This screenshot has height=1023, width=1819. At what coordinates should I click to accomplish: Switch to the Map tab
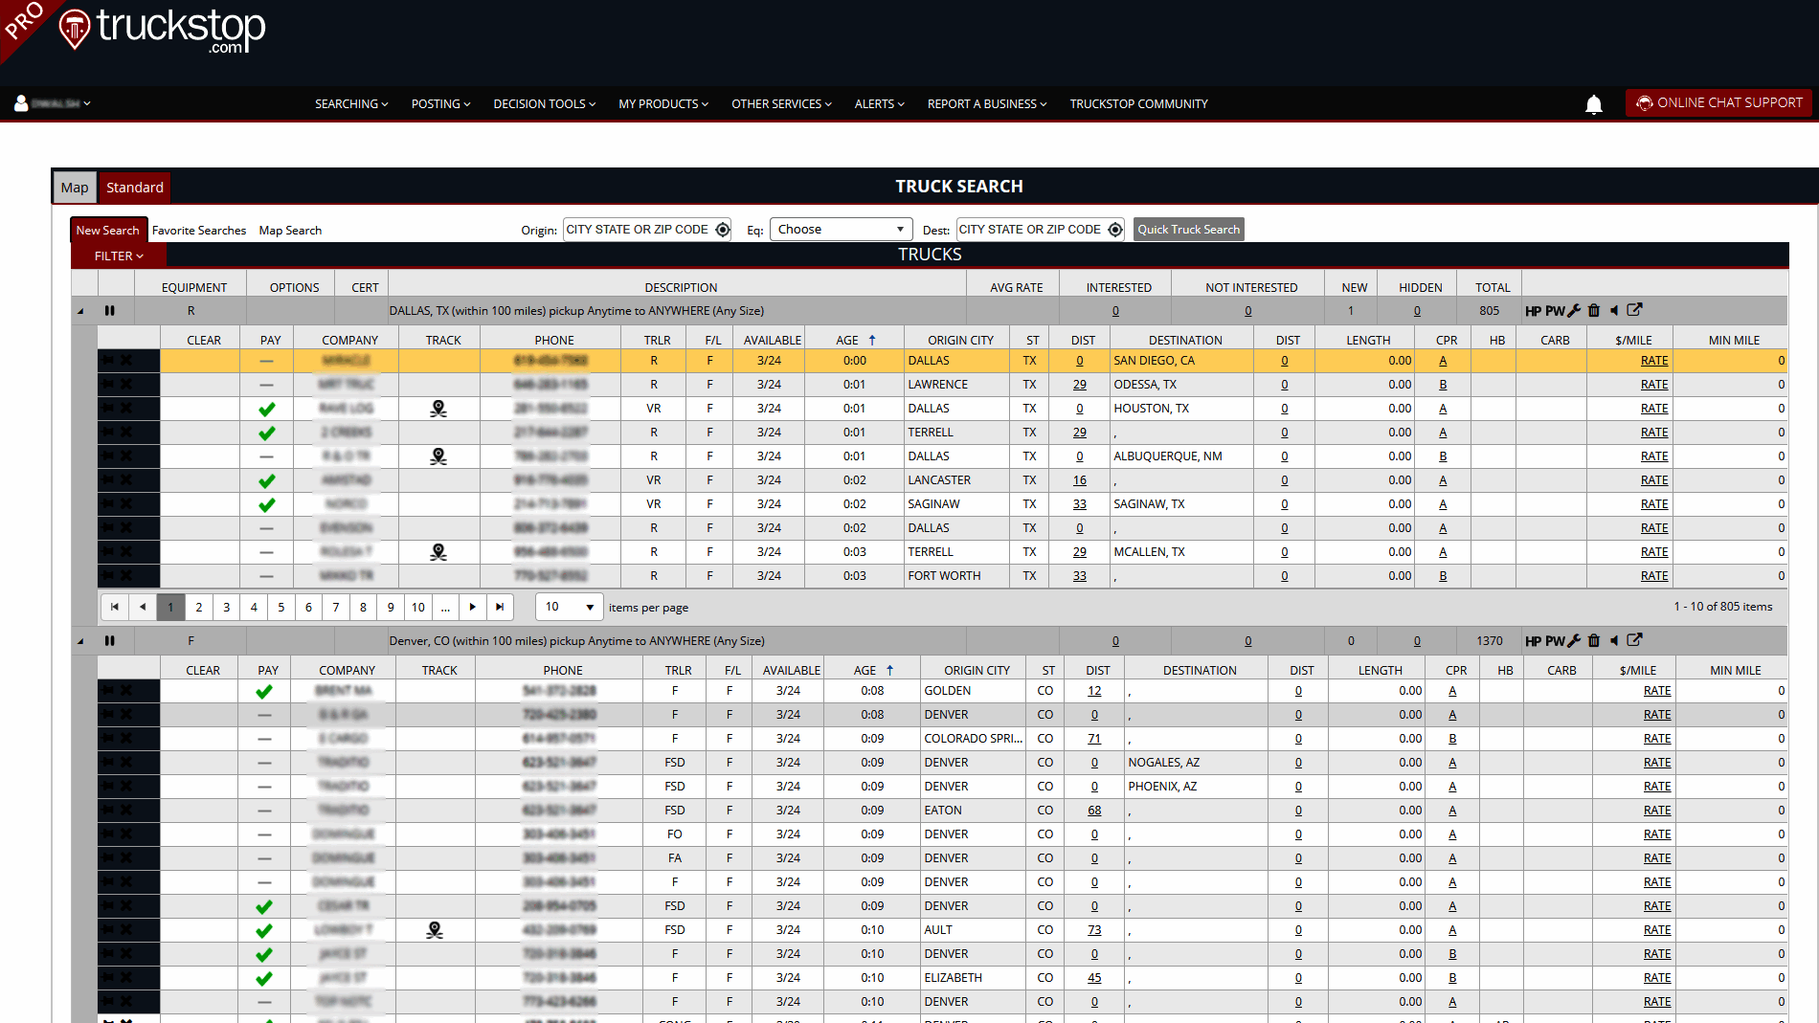pyautogui.click(x=75, y=188)
